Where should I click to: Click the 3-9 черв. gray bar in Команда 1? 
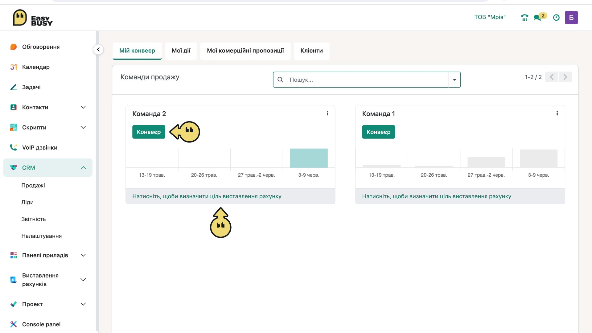(538, 159)
